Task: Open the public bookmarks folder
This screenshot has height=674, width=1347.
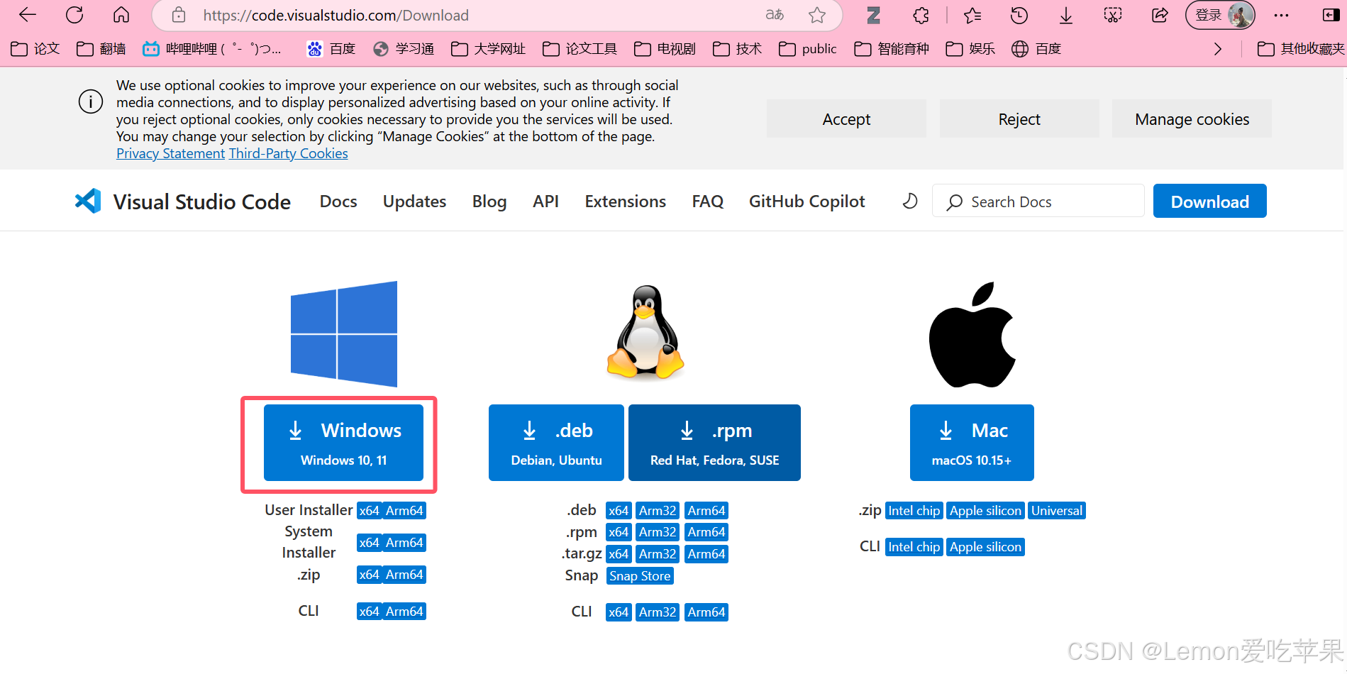Action: [x=808, y=48]
